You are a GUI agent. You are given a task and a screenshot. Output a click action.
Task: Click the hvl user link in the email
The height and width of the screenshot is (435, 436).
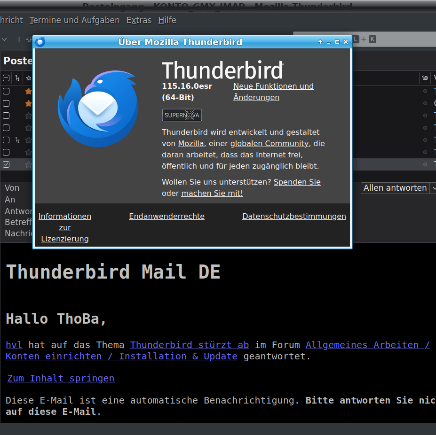pos(14,345)
